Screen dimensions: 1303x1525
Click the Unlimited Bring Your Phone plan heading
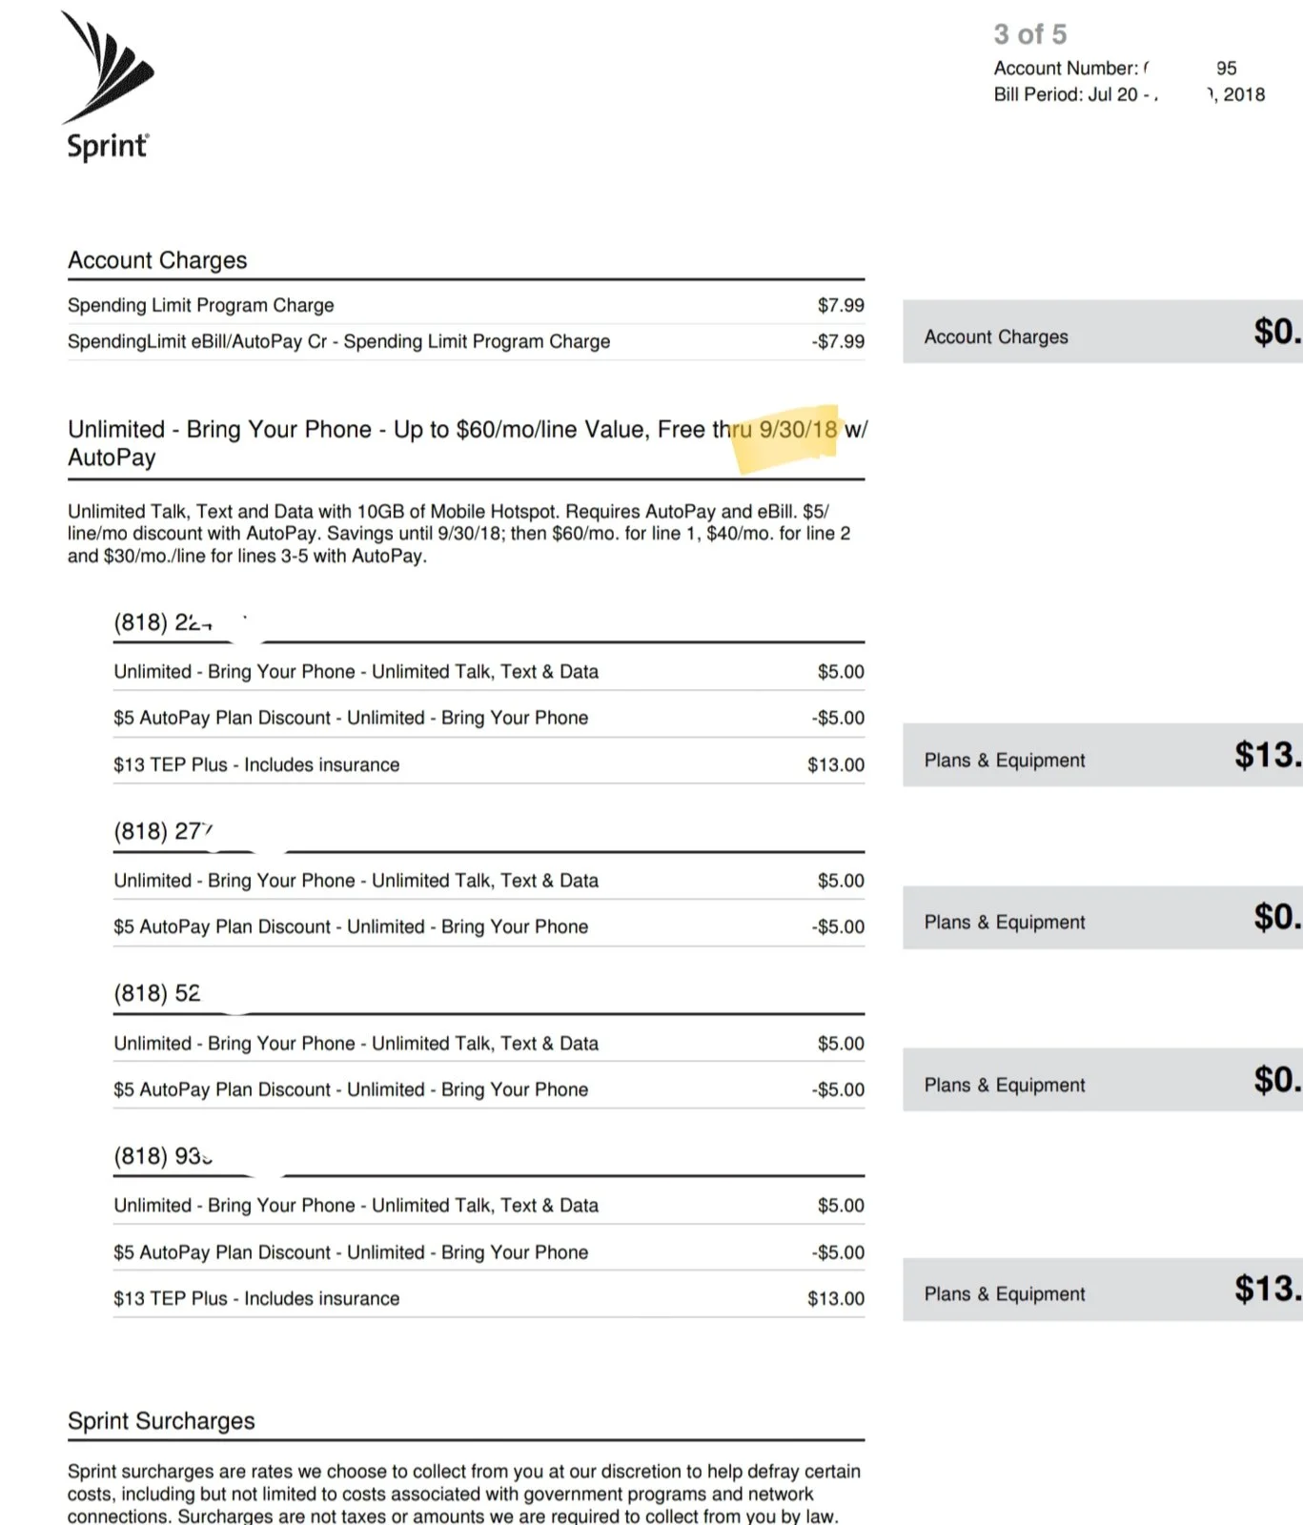(x=467, y=443)
